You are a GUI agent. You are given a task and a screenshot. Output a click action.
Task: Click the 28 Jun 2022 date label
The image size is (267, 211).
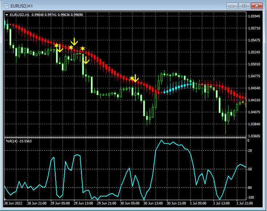pos(13,203)
